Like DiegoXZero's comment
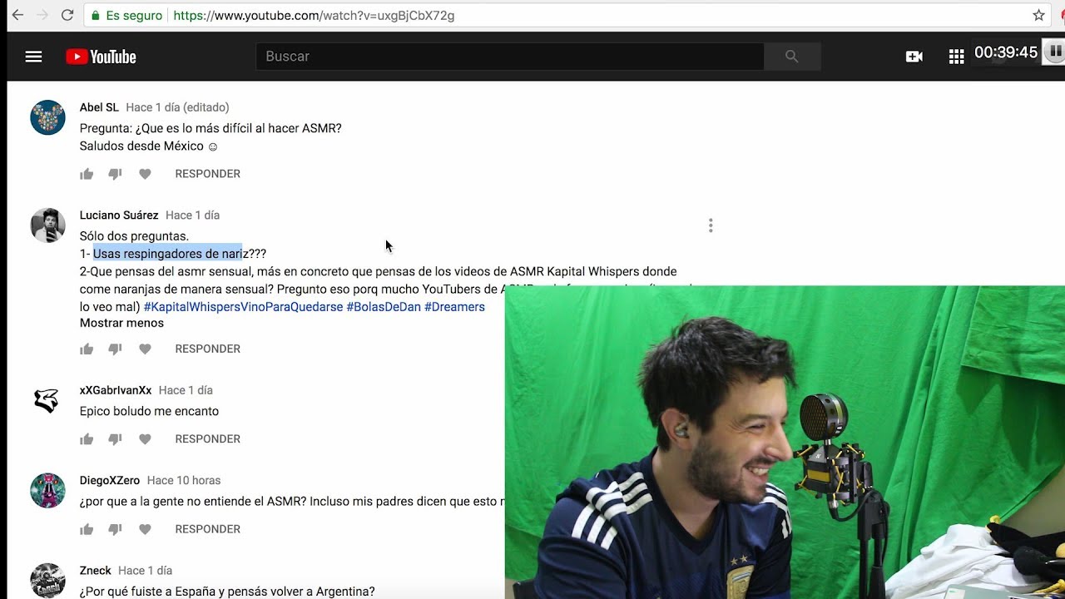 (x=87, y=529)
